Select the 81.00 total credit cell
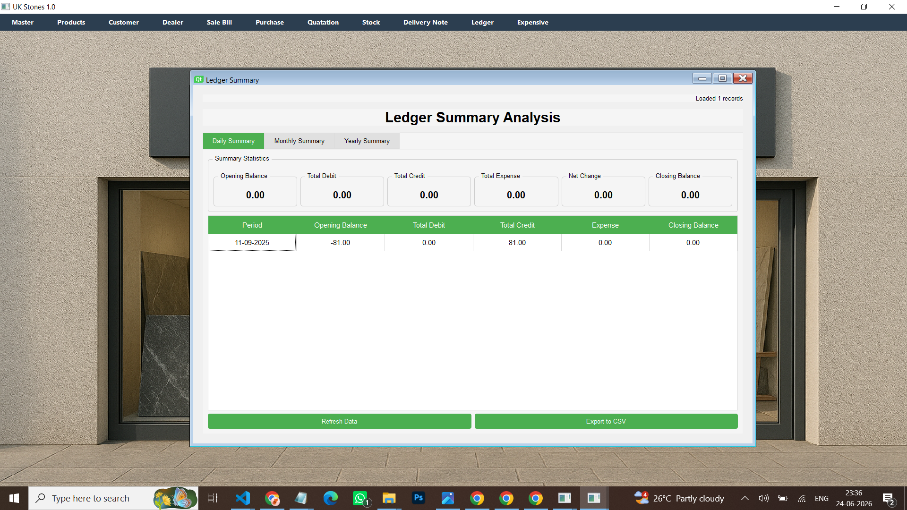Screen dimensions: 907x510 tap(517, 243)
